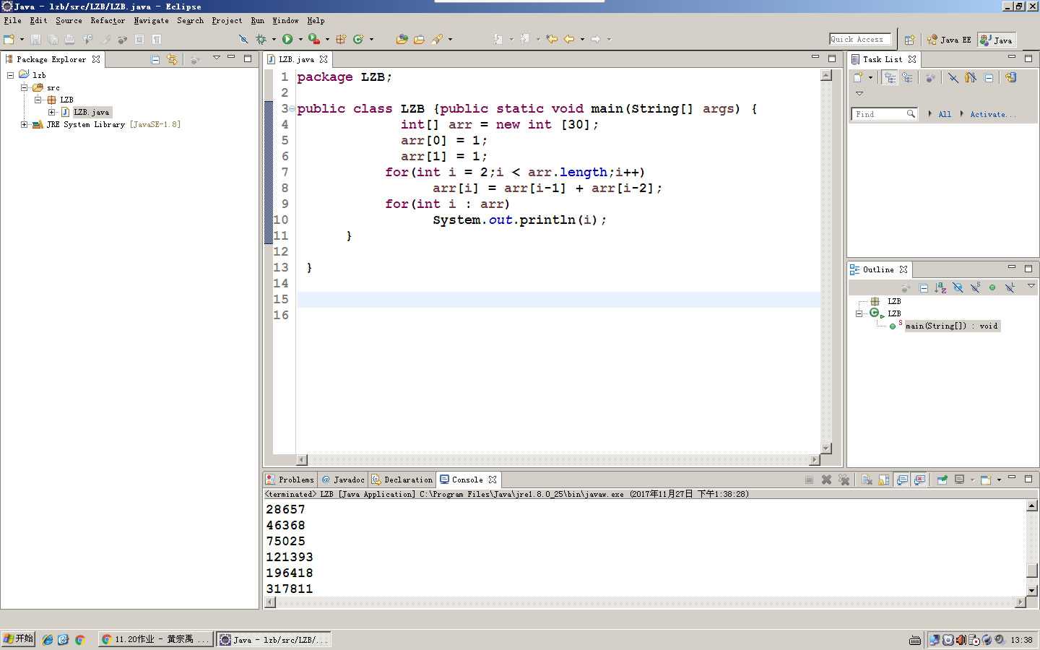Click the Activate... link in Task List
Screen dimensions: 1040x650
point(992,114)
